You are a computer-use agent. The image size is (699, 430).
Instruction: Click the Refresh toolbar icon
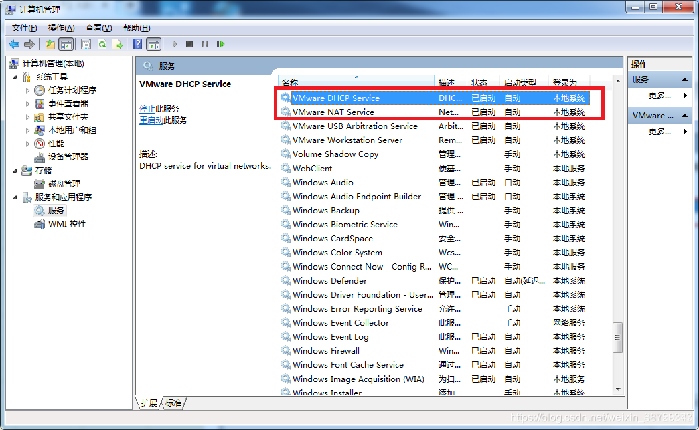pos(102,44)
